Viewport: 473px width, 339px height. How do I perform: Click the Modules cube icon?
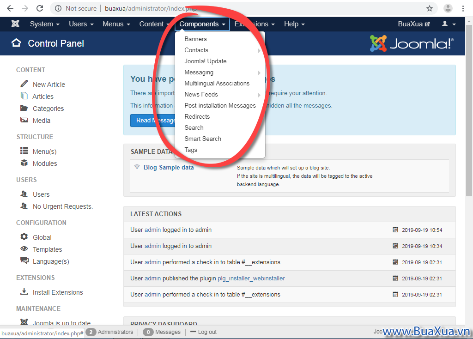coord(24,163)
